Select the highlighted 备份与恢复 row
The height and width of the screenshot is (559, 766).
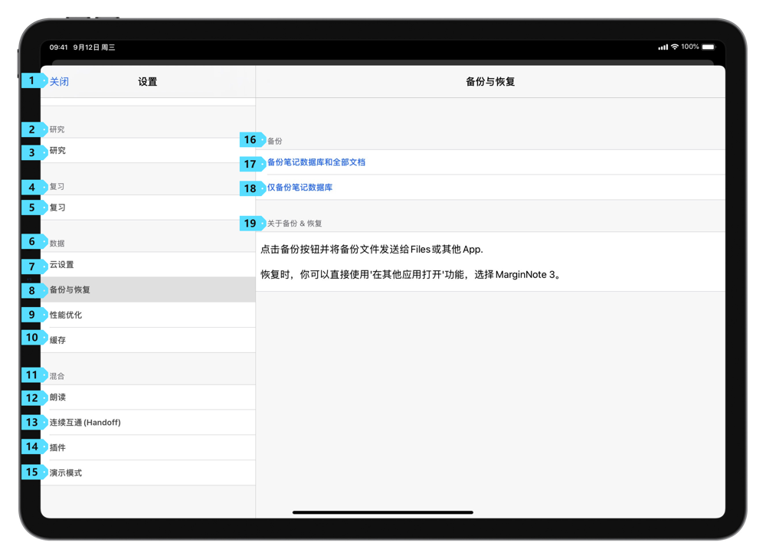[x=146, y=290]
